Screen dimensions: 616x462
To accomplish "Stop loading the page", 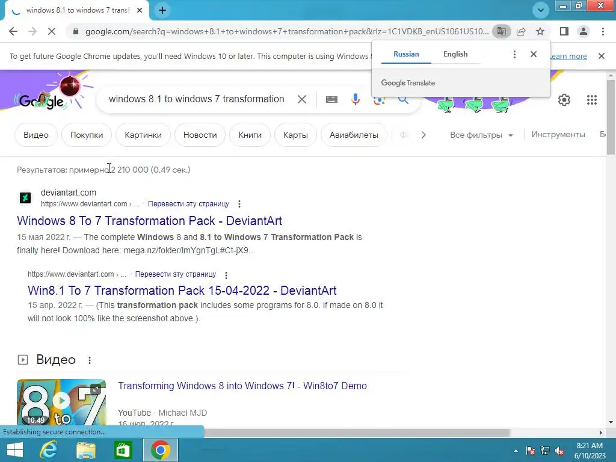I will pos(52,31).
